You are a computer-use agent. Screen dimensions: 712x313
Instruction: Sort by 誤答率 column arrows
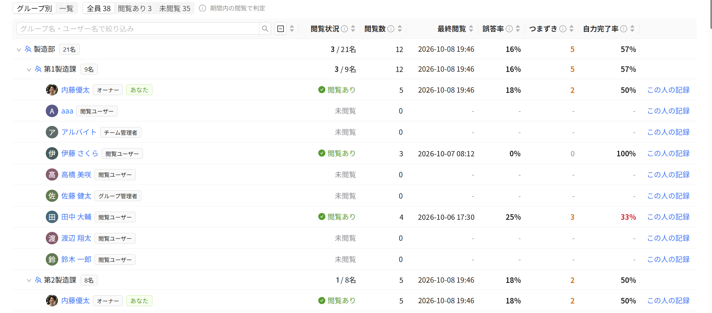(518, 29)
